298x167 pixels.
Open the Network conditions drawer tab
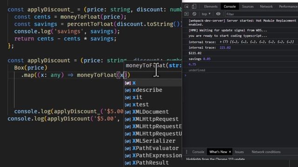266,152
